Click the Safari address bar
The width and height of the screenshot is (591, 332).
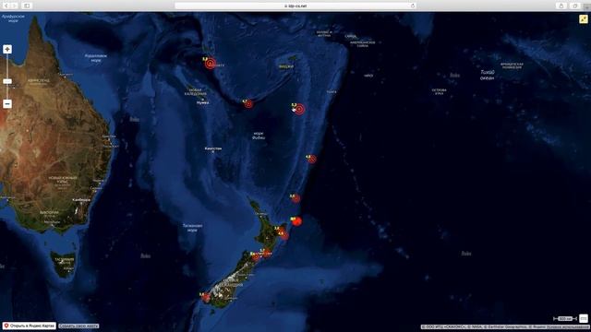[295, 6]
